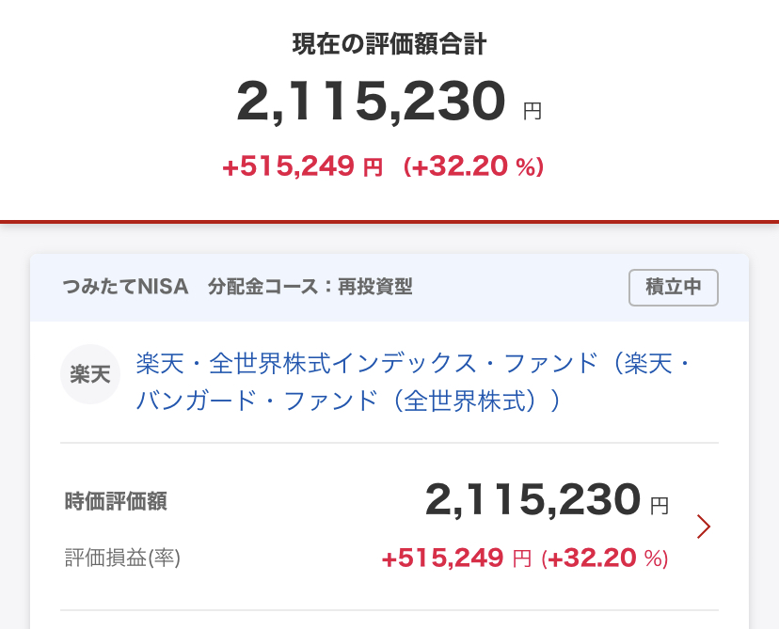The image size is (779, 629).
Task: Click the second line バンガード・ファンド(全世界株式)of fund name
Action: (x=348, y=401)
